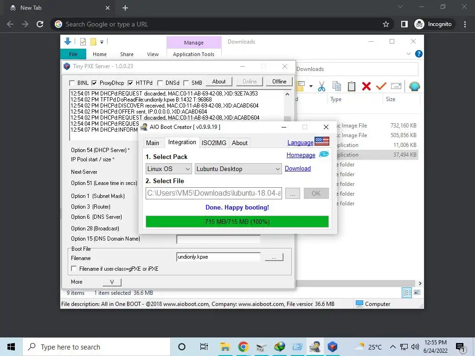Image resolution: width=475 pixels, height=356 pixels.
Task: Click the volume speaker tray icon
Action: pos(415,347)
